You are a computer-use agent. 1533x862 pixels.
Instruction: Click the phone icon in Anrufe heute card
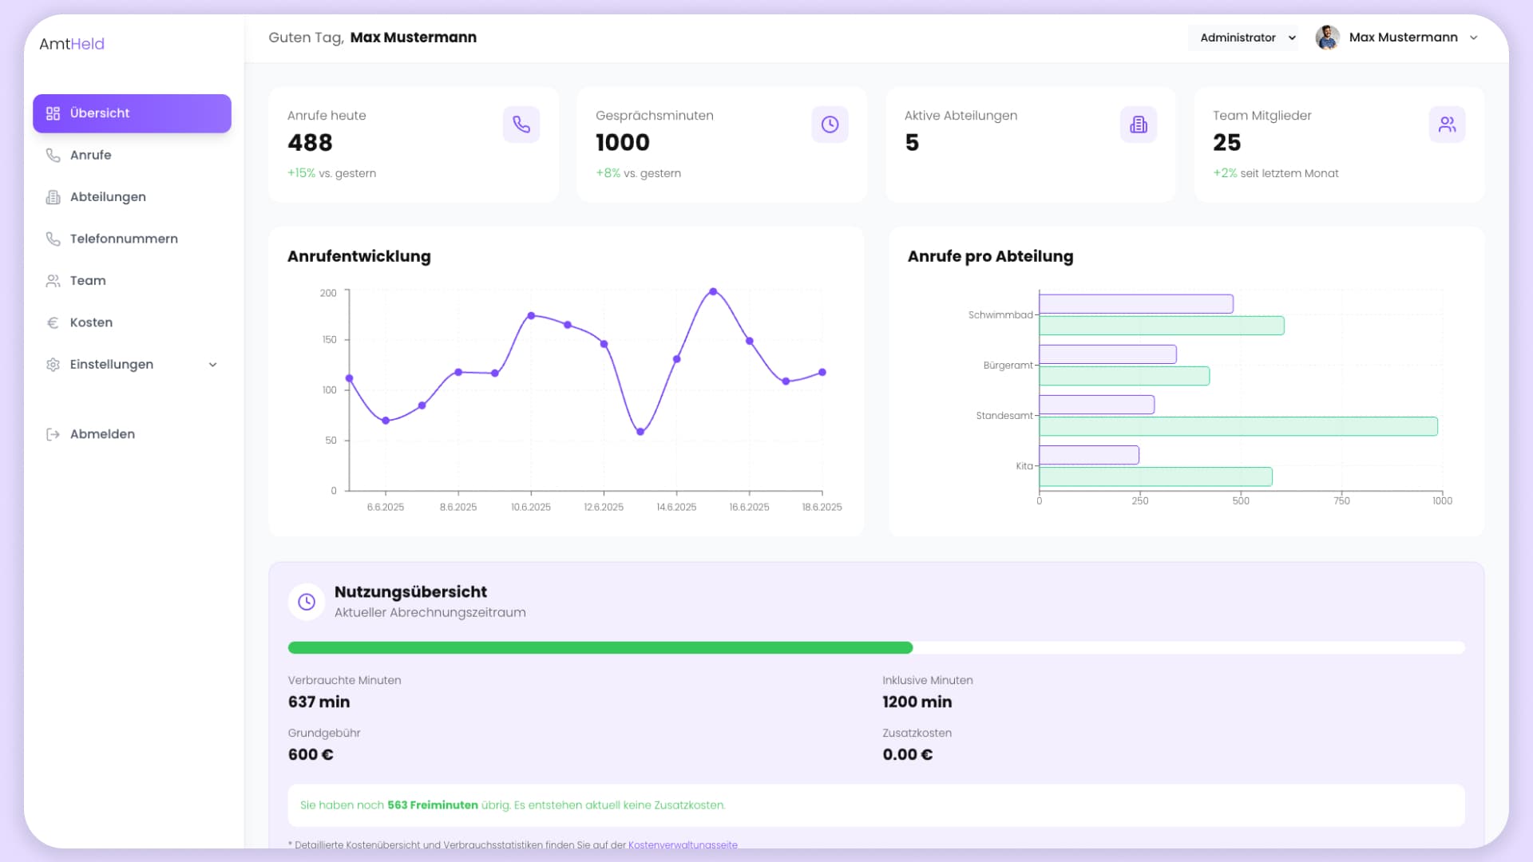tap(521, 125)
